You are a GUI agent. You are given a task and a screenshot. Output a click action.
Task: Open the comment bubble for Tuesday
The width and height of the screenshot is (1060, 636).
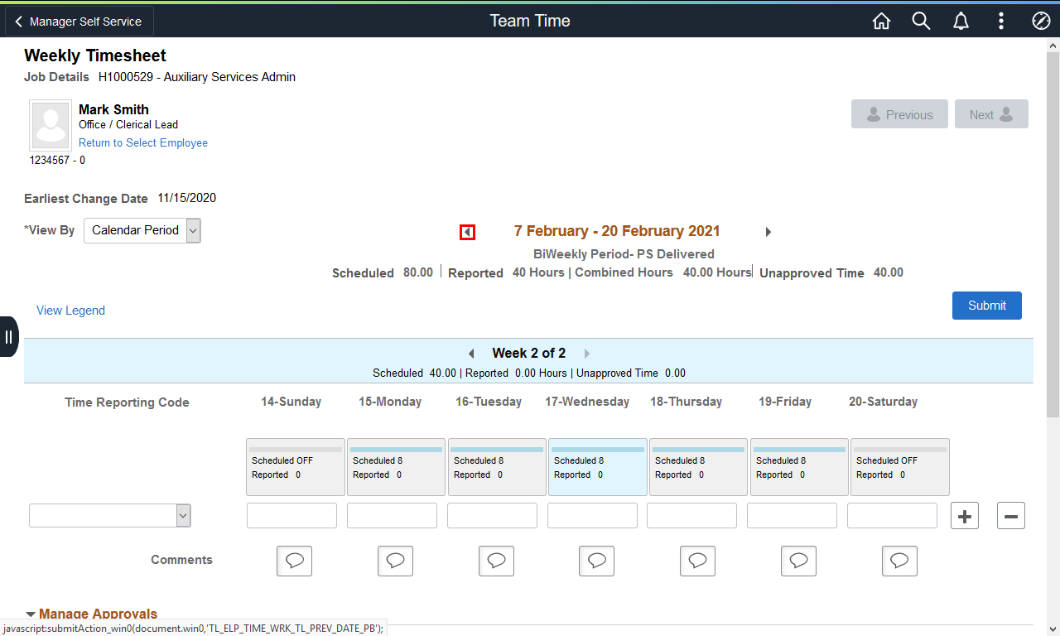pyautogui.click(x=496, y=561)
